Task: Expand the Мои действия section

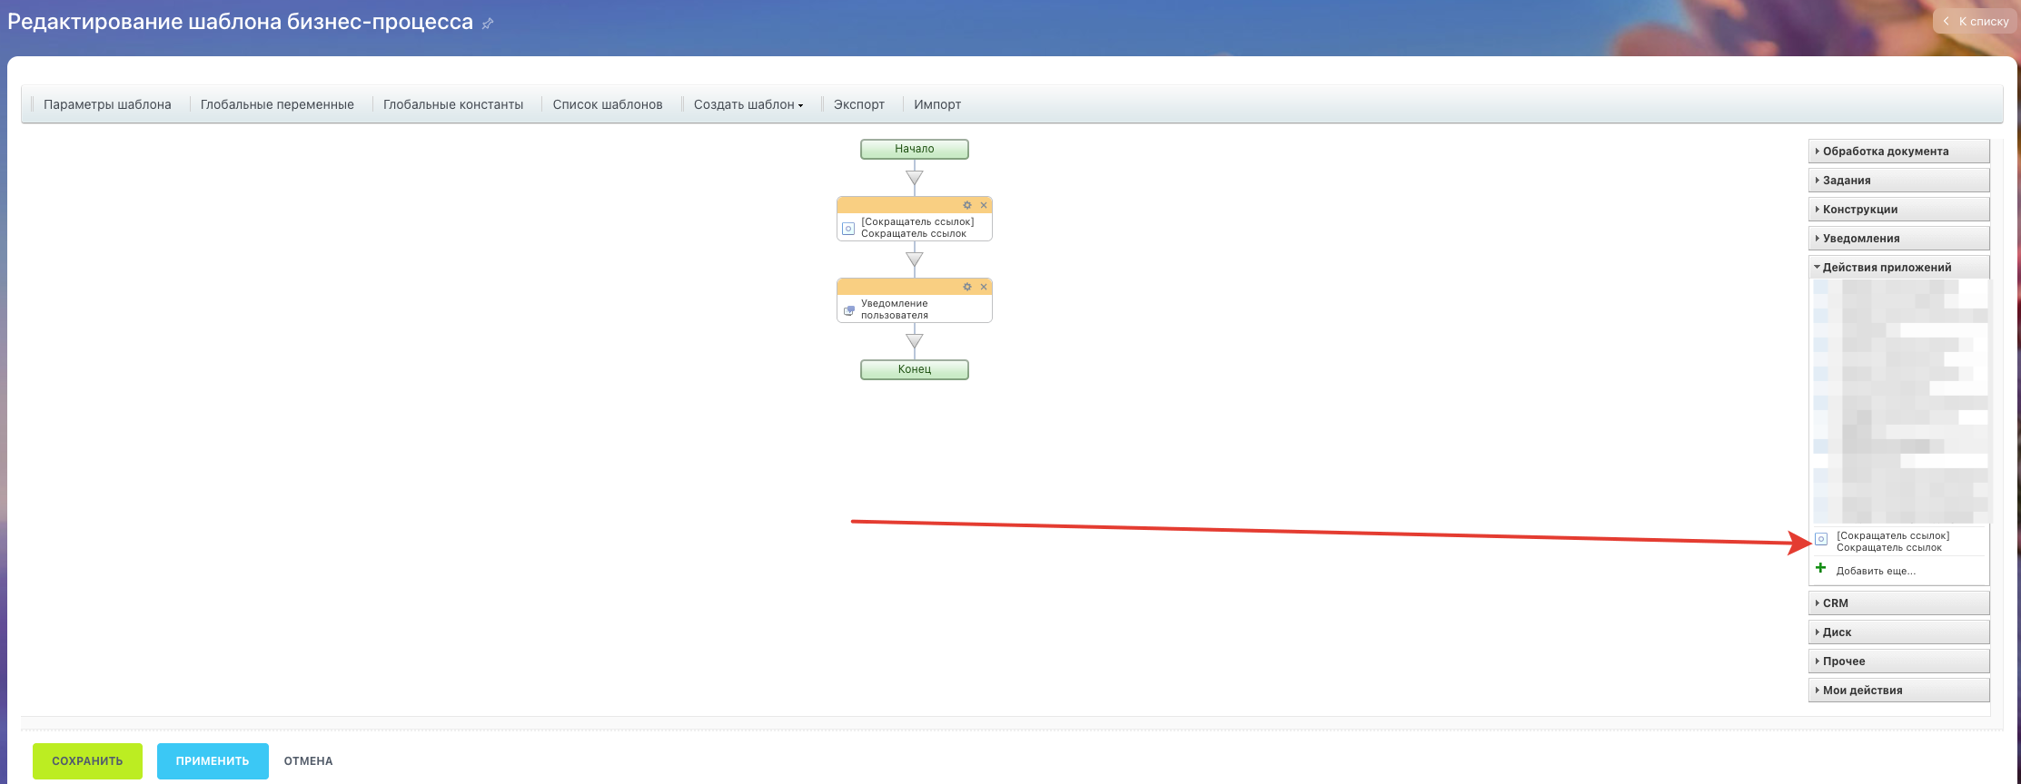Action: click(1898, 691)
